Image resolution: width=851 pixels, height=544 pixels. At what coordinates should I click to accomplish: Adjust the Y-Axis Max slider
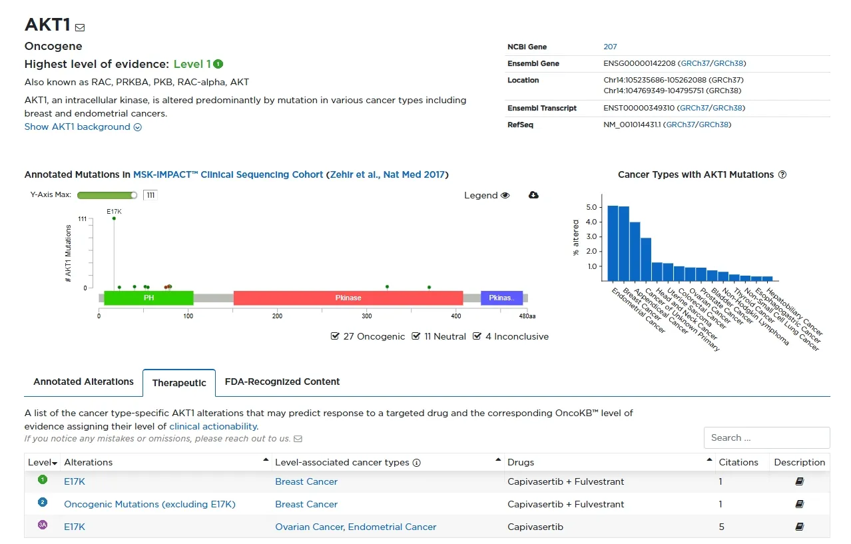click(x=134, y=195)
